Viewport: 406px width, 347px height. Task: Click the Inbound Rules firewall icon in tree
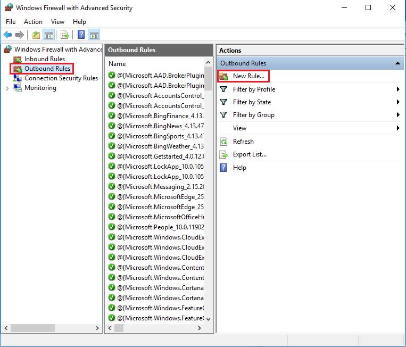point(18,59)
